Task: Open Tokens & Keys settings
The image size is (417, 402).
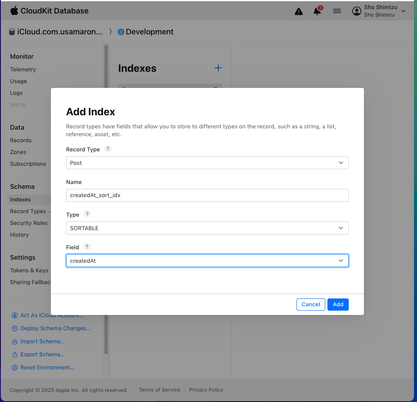Action: tap(29, 271)
